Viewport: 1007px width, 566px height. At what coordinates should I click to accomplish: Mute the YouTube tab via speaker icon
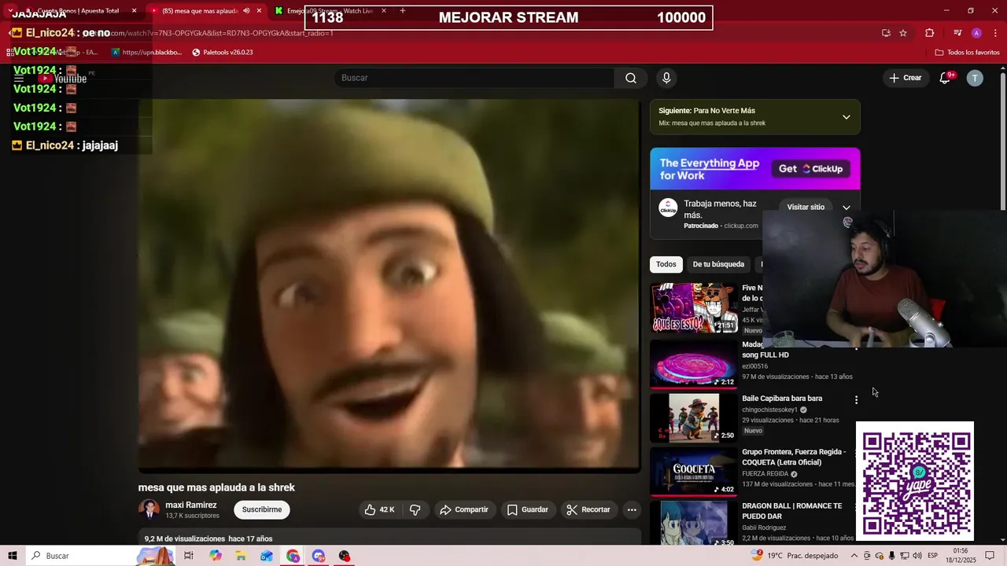pyautogui.click(x=246, y=11)
